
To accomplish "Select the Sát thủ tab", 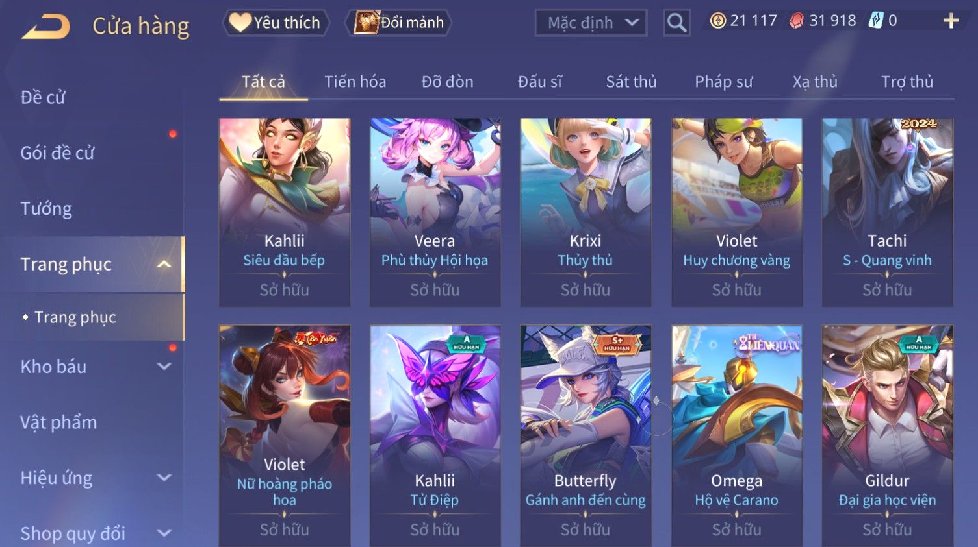I will pos(631,82).
